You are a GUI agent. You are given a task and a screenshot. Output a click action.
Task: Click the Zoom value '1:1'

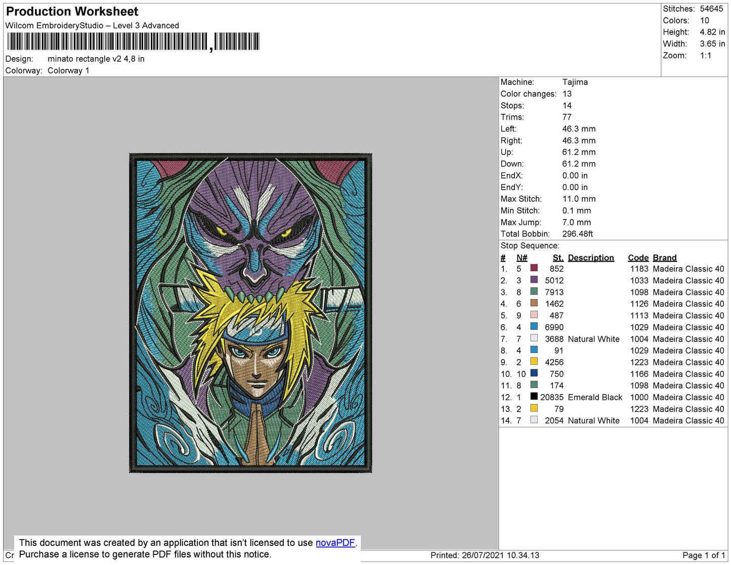pyautogui.click(x=706, y=56)
